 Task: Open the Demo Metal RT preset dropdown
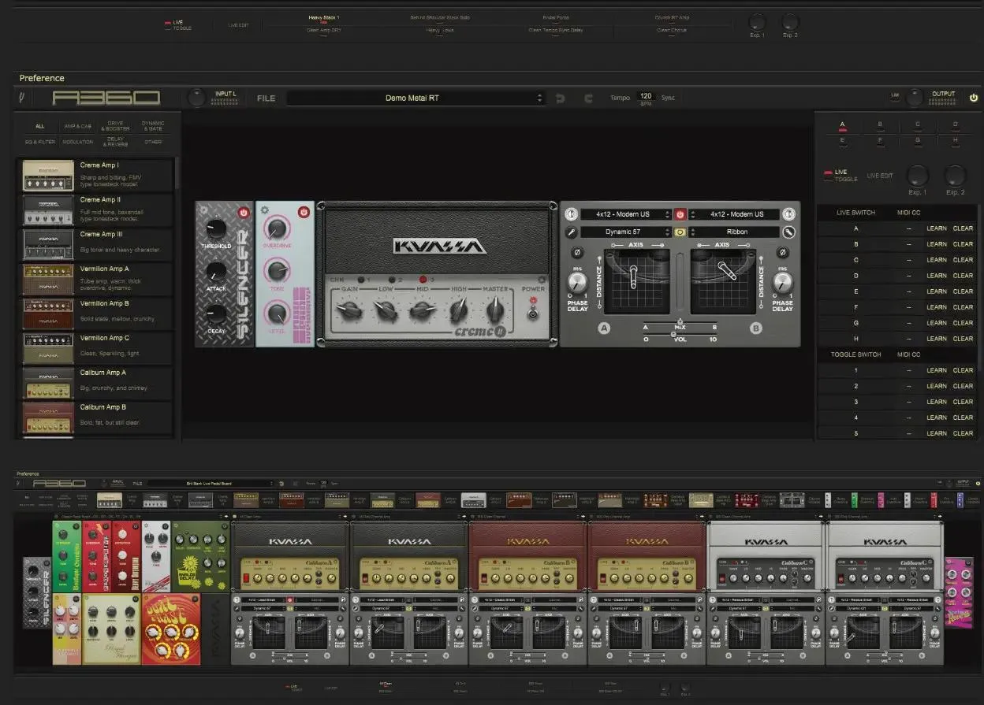[416, 98]
